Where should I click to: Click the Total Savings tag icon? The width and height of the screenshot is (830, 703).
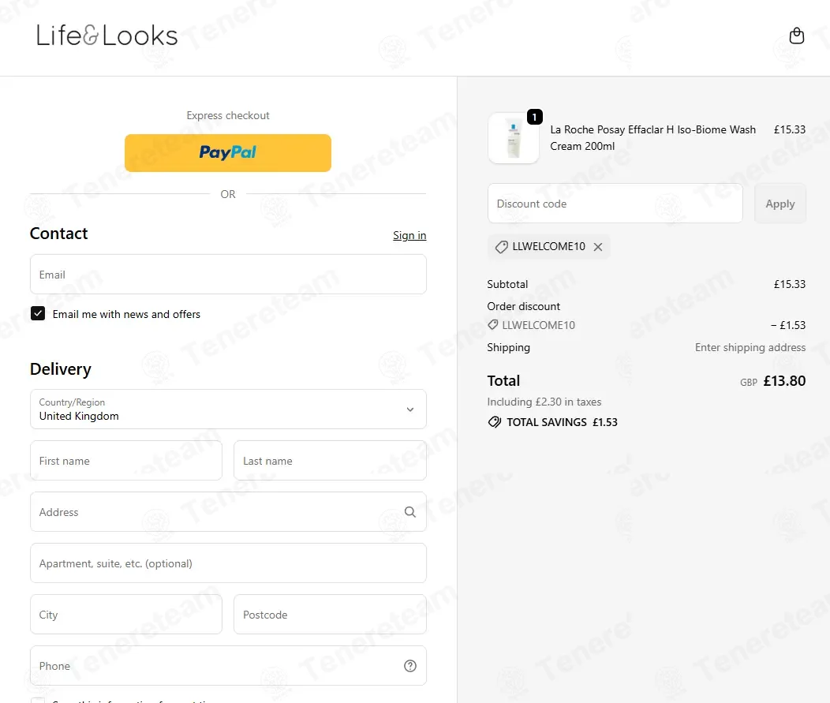tap(494, 422)
